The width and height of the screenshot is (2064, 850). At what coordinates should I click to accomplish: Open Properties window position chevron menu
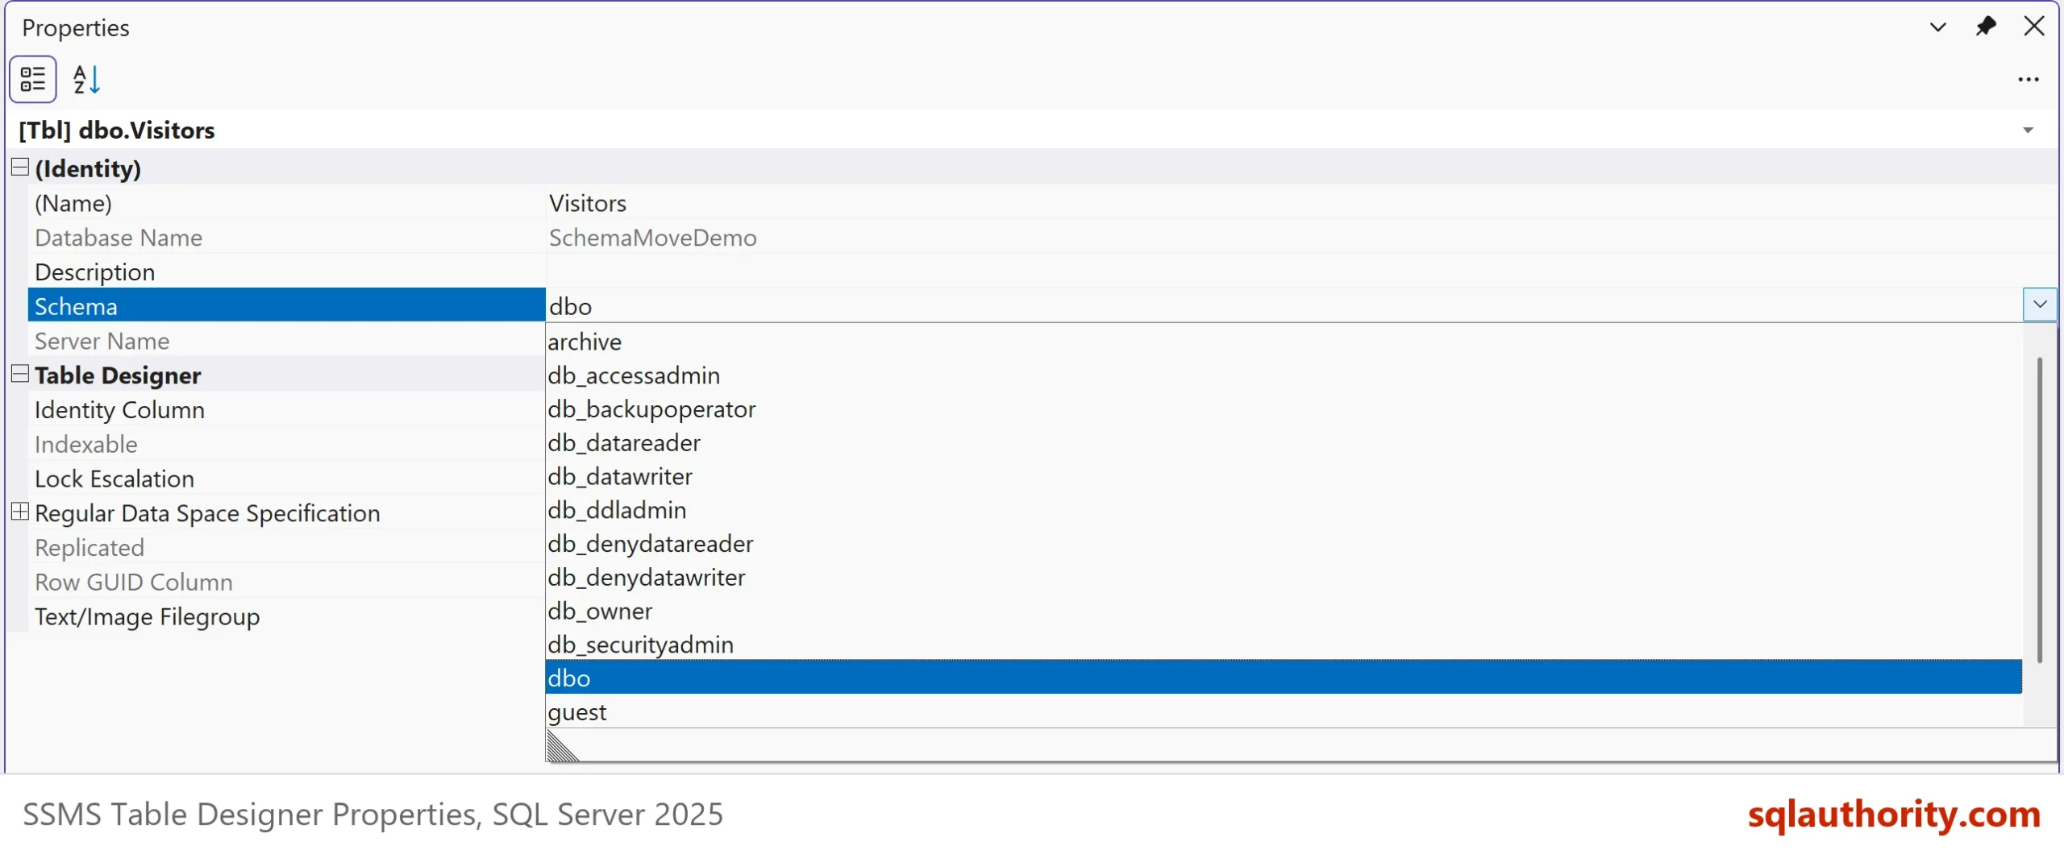[x=1938, y=27]
